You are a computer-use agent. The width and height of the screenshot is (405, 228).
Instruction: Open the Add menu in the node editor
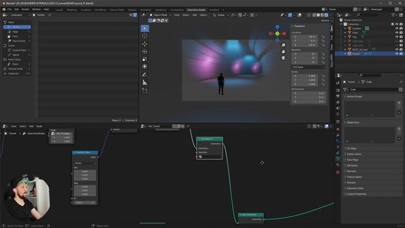(31, 126)
